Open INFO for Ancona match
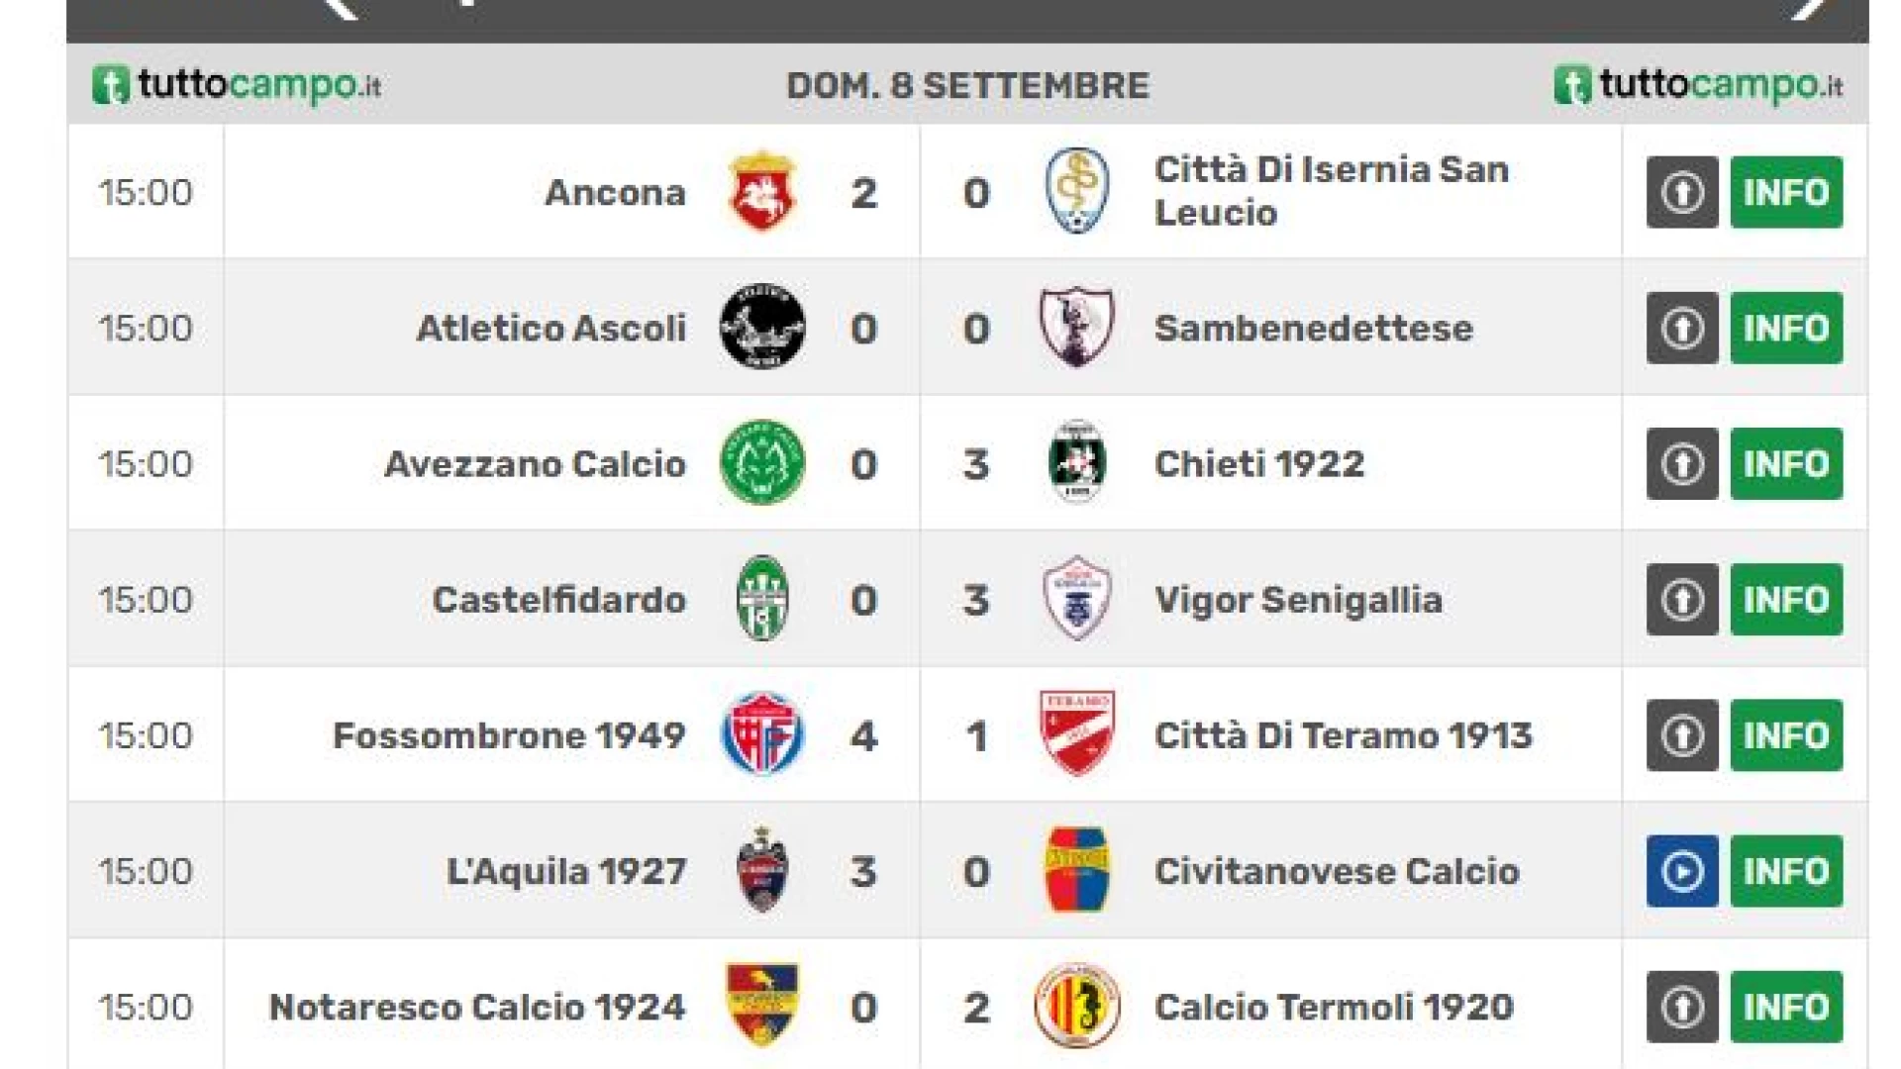This screenshot has height=1069, width=1901. [1786, 192]
